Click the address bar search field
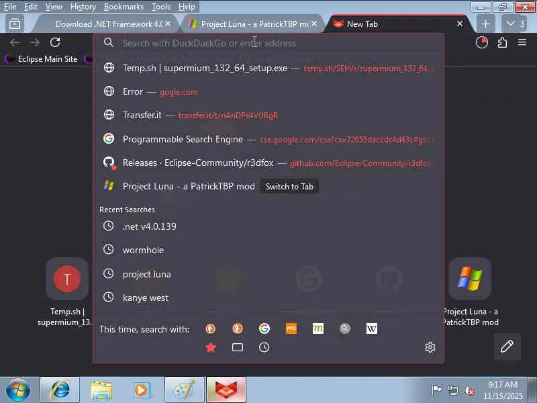This screenshot has height=403, width=537. click(x=268, y=43)
